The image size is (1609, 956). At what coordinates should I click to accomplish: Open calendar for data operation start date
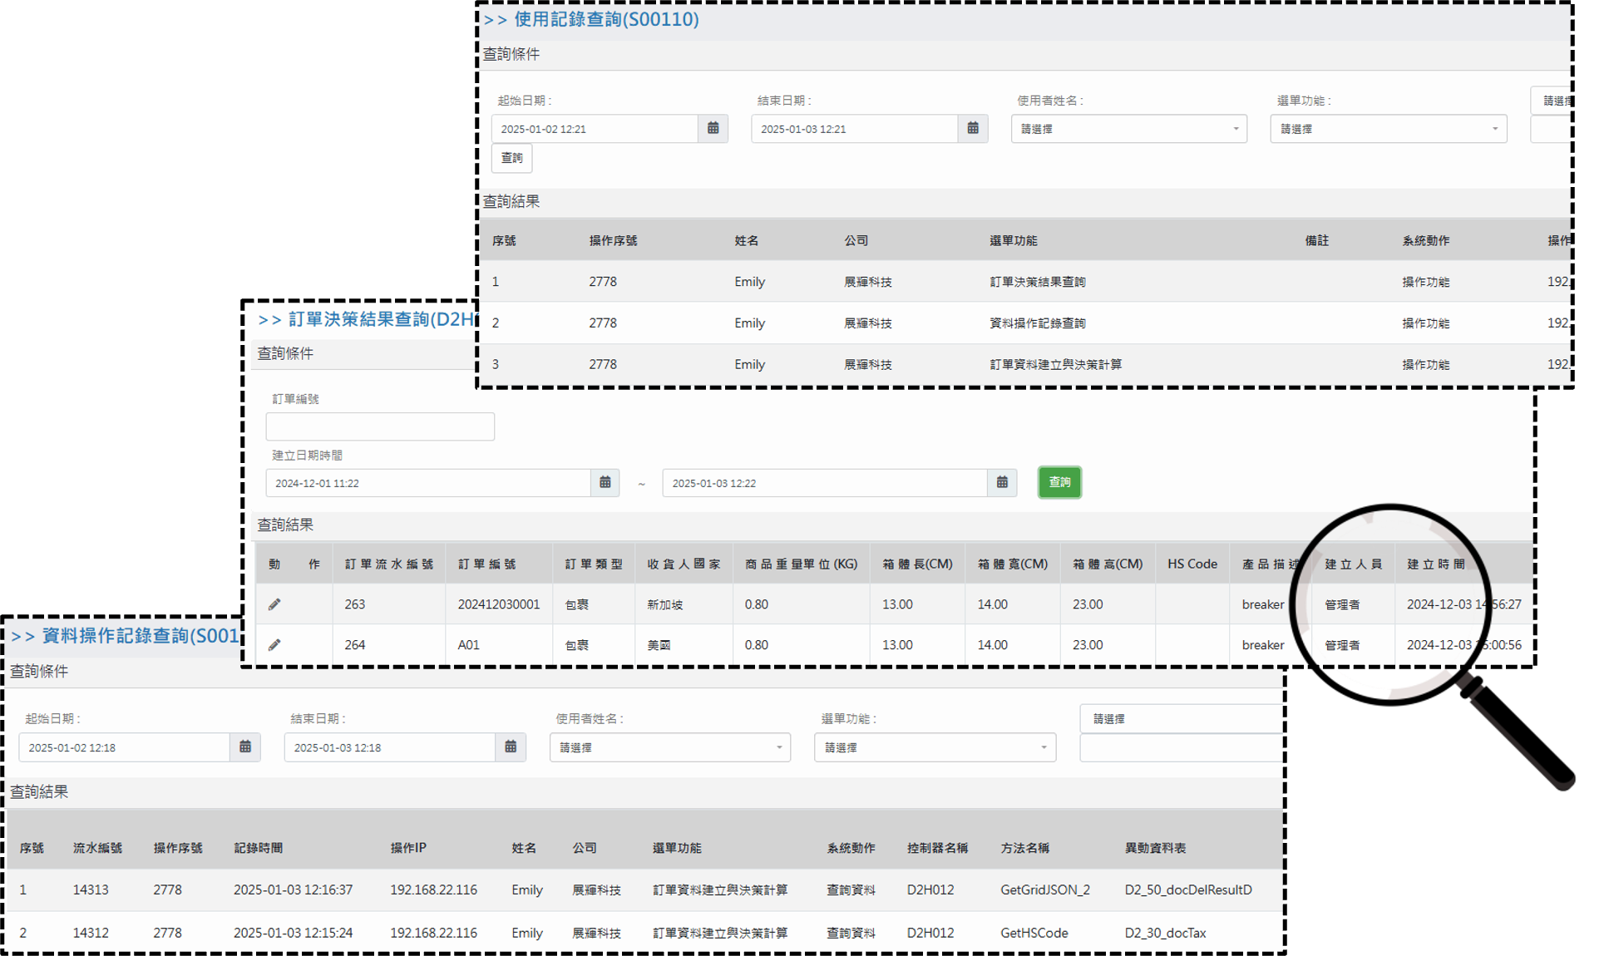tap(245, 747)
